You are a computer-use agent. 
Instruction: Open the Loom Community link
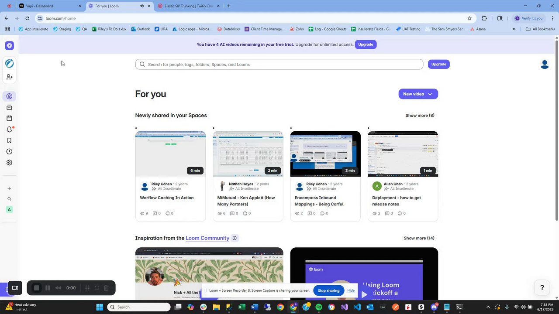207,238
